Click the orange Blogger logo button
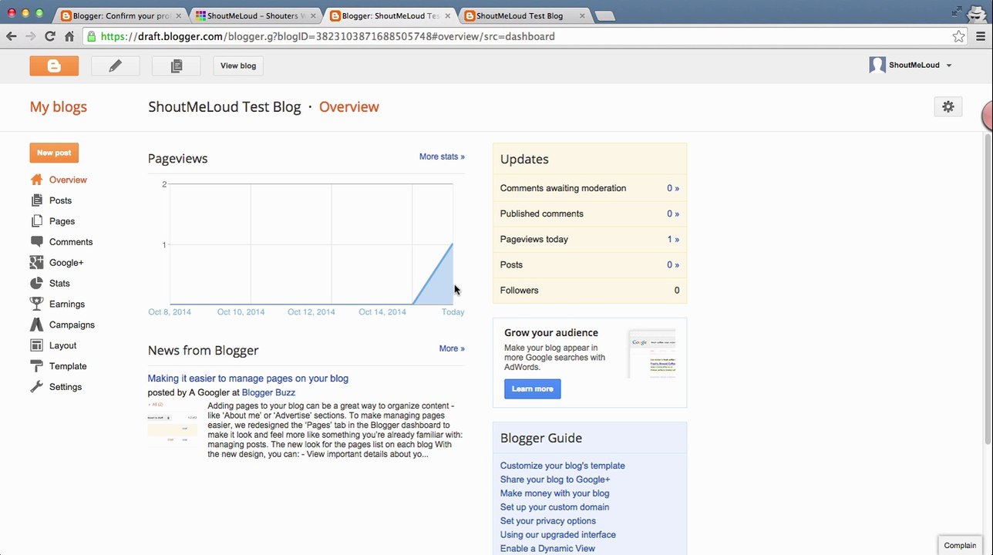Screen dimensions: 993x555 [54, 66]
